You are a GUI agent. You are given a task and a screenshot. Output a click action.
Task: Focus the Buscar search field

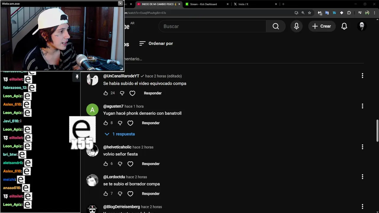(x=213, y=26)
